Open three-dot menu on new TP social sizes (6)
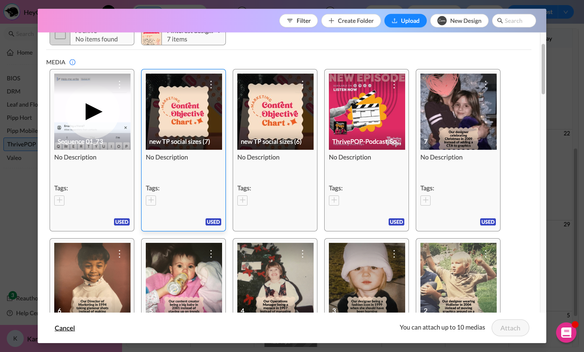 pos(303,85)
